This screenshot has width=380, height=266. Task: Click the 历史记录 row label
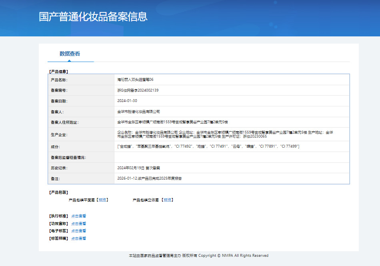59,168
